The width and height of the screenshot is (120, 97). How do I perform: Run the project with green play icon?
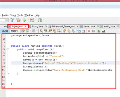[25, 20]
